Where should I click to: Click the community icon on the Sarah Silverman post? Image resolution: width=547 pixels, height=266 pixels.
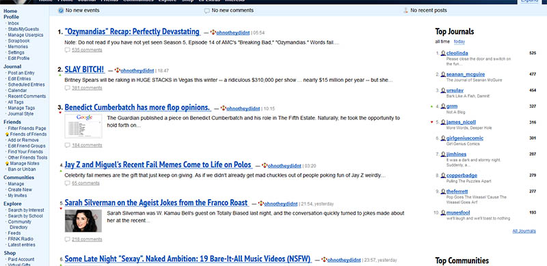(261, 203)
